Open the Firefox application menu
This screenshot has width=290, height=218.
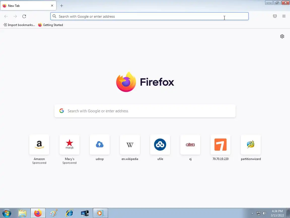tap(284, 16)
